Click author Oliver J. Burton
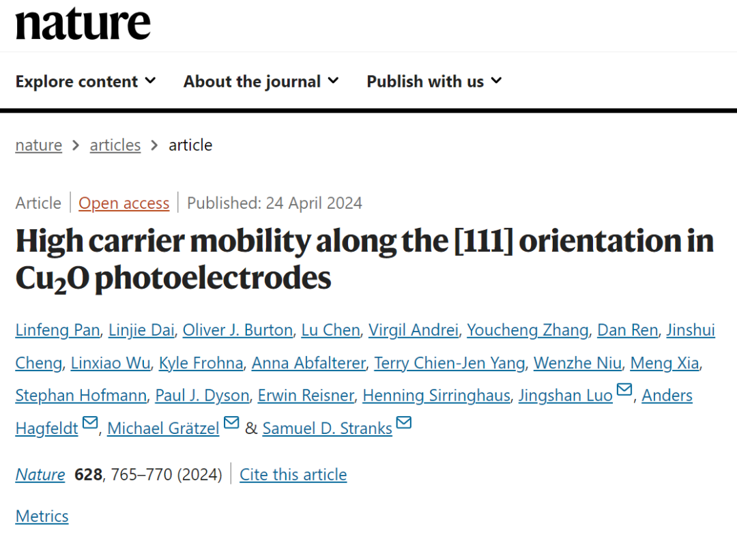This screenshot has width=737, height=539. [237, 330]
